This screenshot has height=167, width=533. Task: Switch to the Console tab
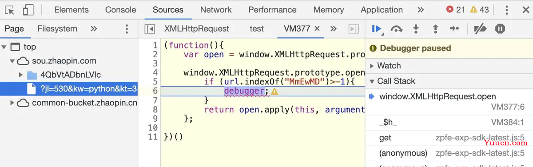click(121, 10)
